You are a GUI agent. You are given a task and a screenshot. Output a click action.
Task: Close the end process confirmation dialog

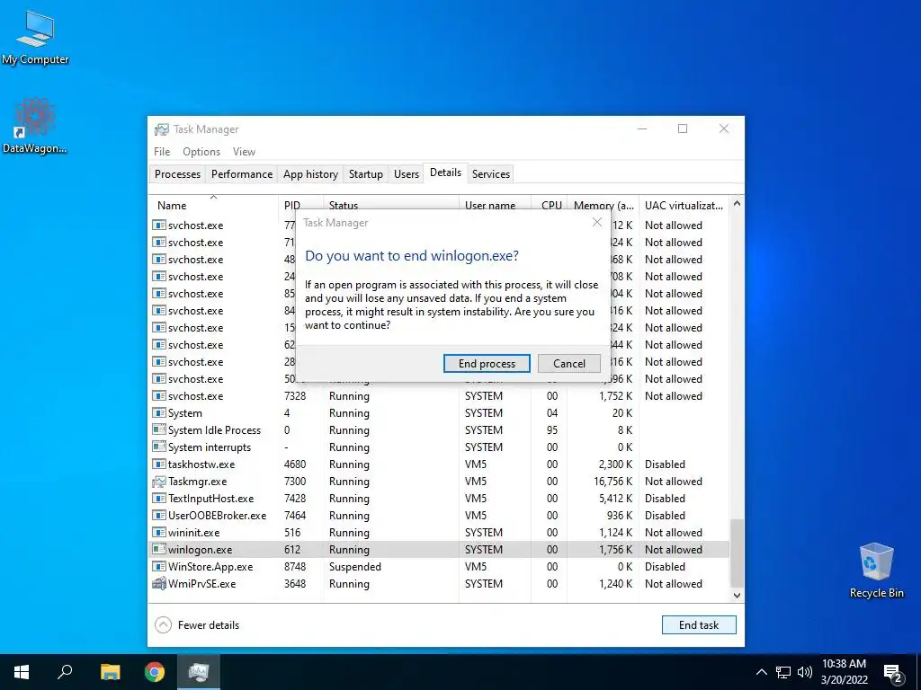coord(597,223)
